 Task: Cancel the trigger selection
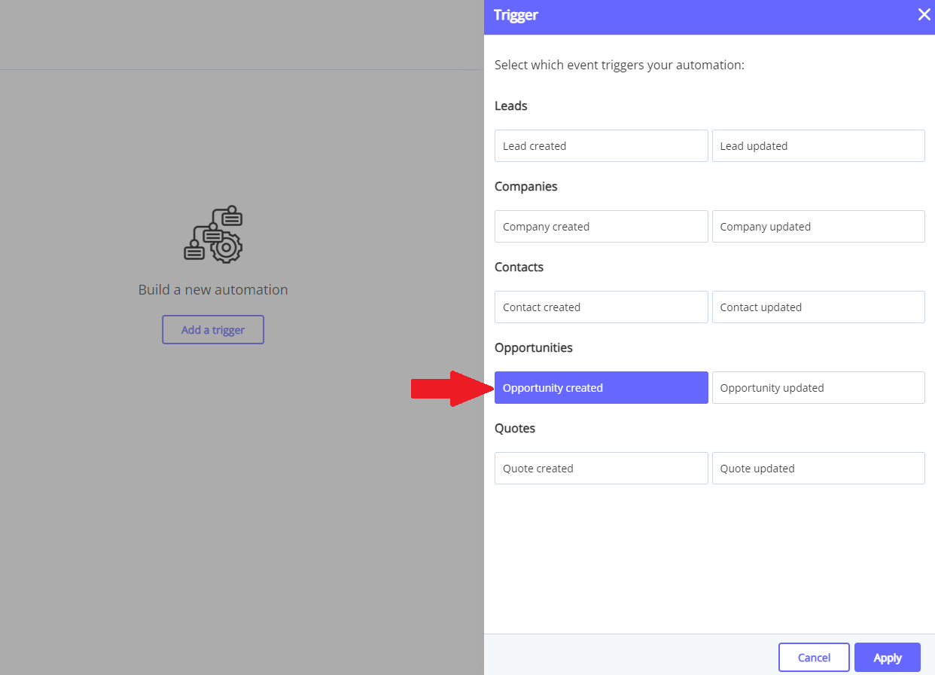point(814,657)
